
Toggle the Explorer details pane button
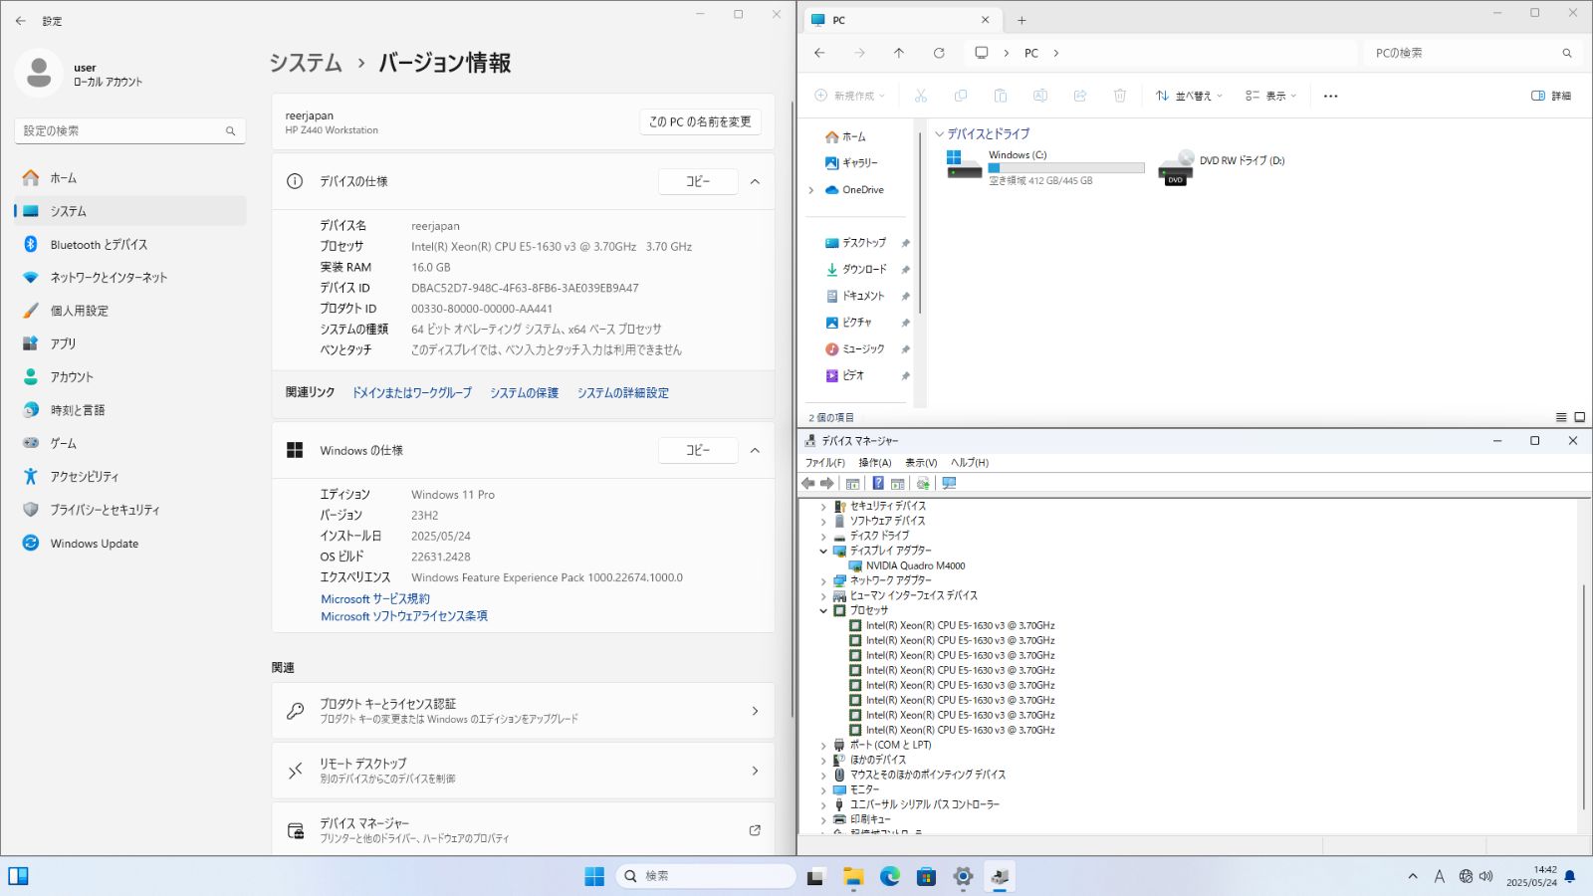click(x=1551, y=96)
